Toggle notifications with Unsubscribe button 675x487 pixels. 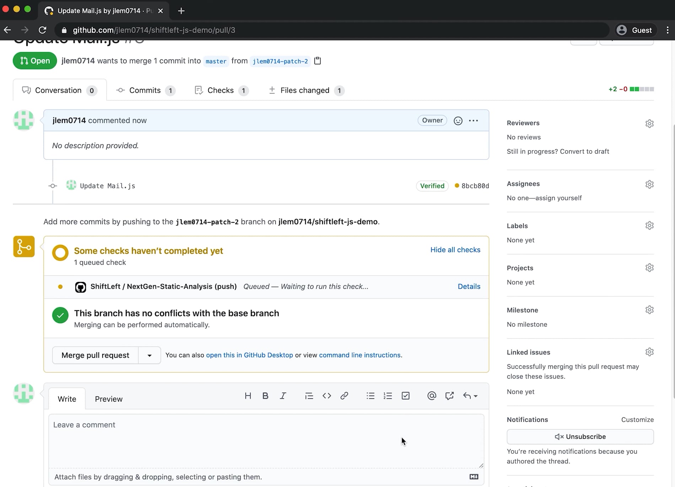click(580, 437)
